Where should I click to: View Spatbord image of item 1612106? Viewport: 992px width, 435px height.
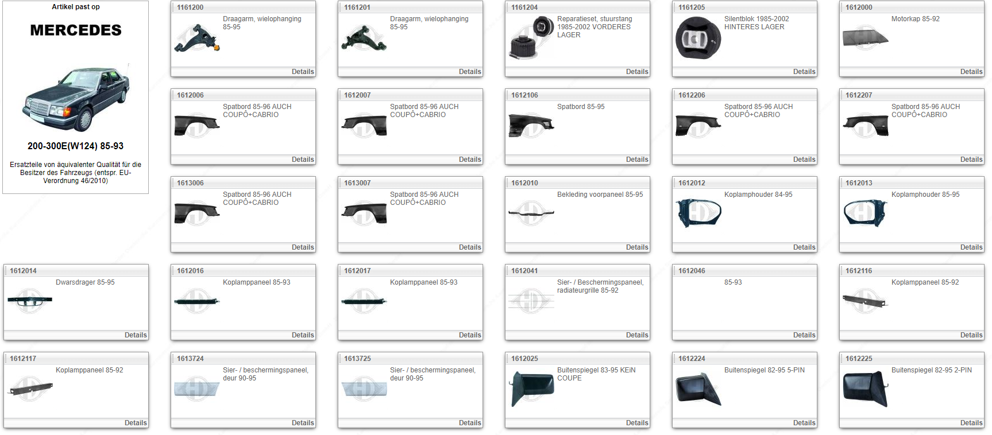[531, 126]
